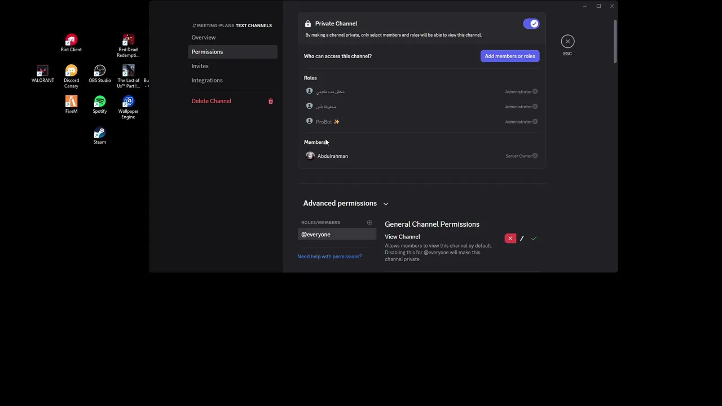The width and height of the screenshot is (722, 406).
Task: Set View Channel to neutral slash
Action: (522, 239)
